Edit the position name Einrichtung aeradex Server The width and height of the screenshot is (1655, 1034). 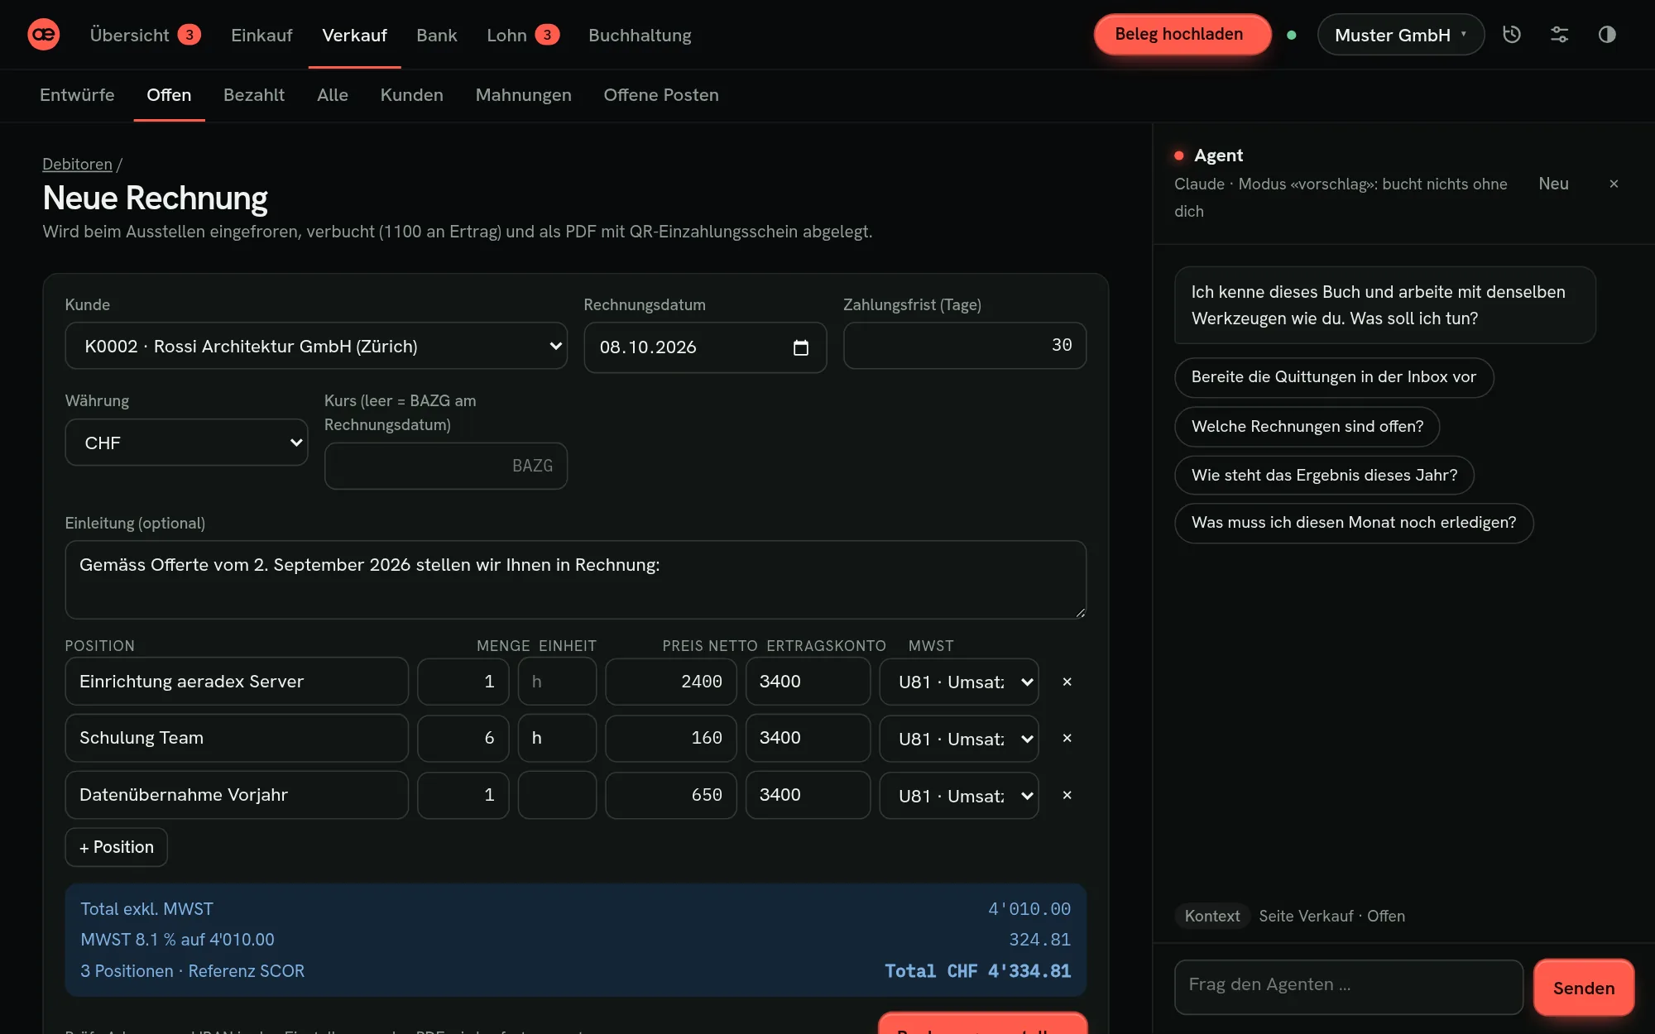(237, 682)
